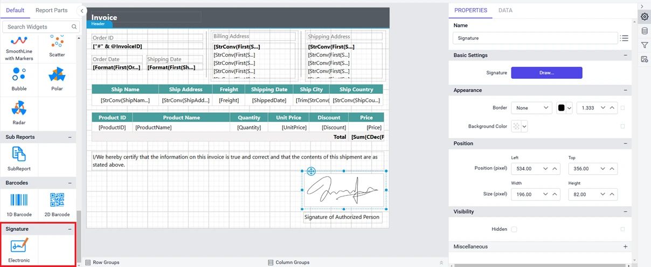Click the Draw signature button
This screenshot has width=651, height=267.
pos(546,73)
